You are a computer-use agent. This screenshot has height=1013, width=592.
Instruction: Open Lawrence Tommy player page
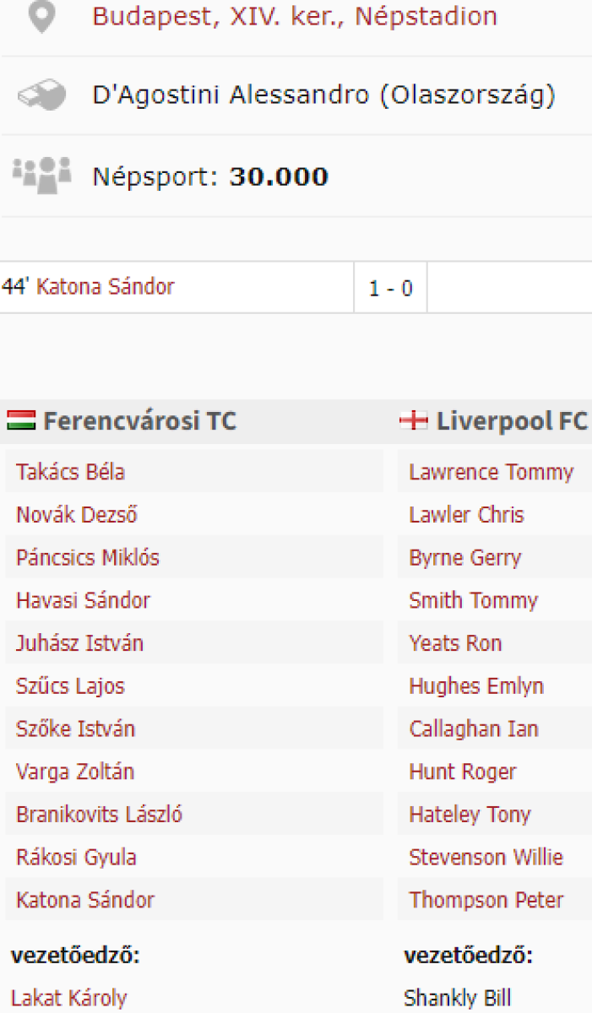(491, 472)
